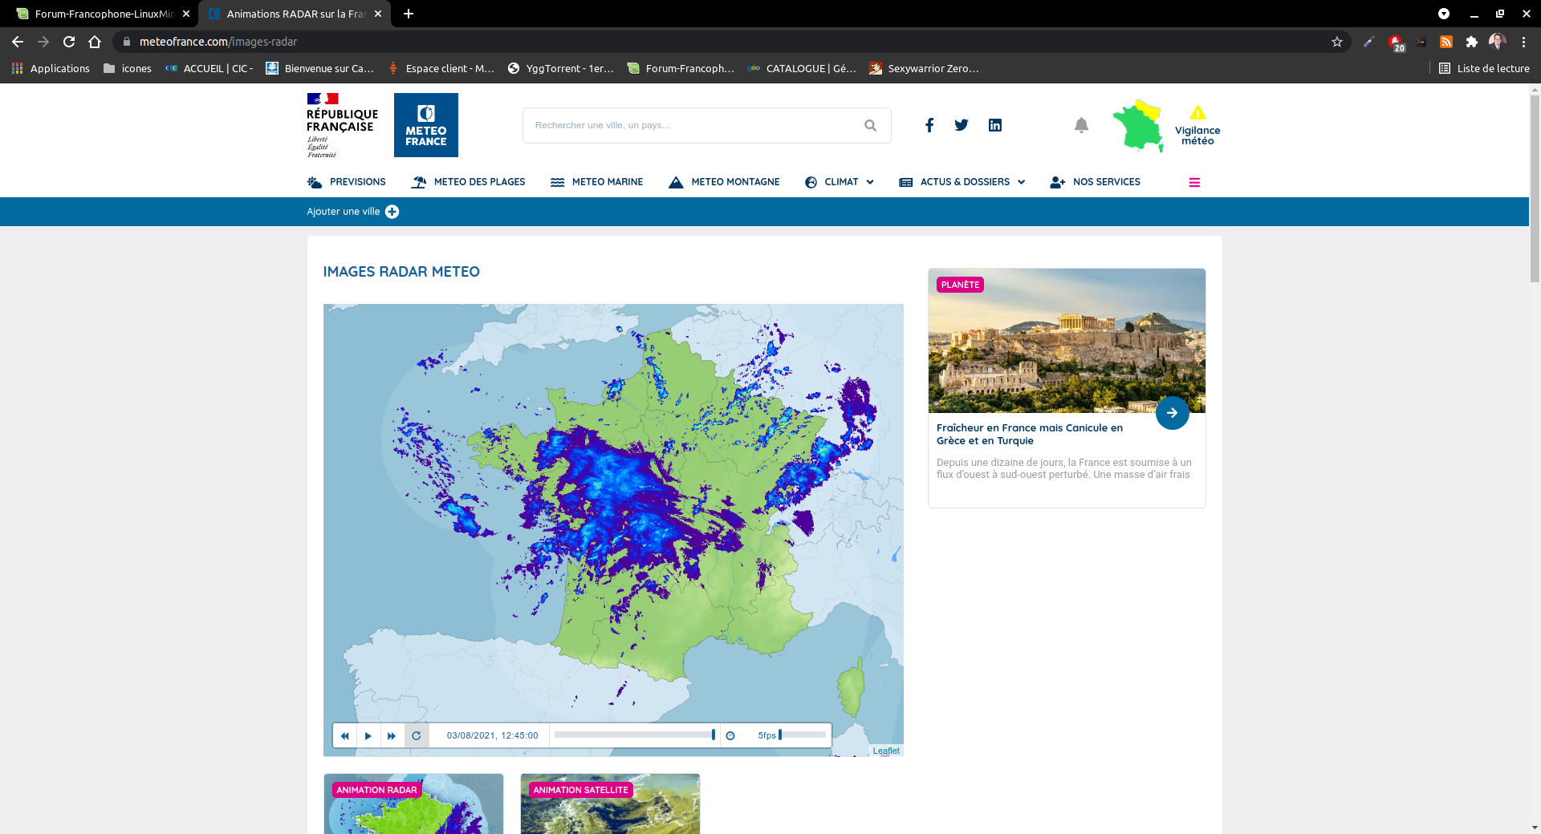Bookmark this page with the star icon
This screenshot has width=1541, height=834.
1337,42
